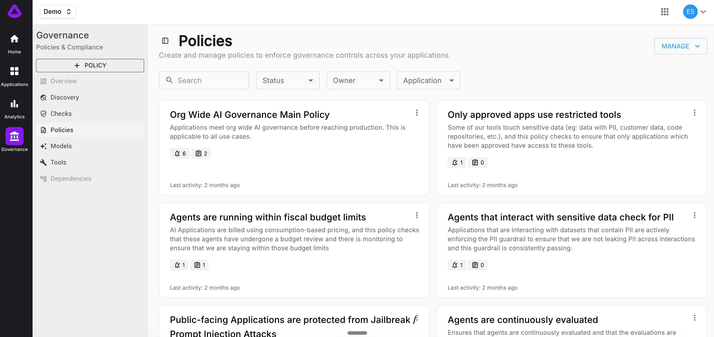Open Agents that interact with sensitive data policy
Screen dimensions: 714x337
pyautogui.click(x=560, y=217)
